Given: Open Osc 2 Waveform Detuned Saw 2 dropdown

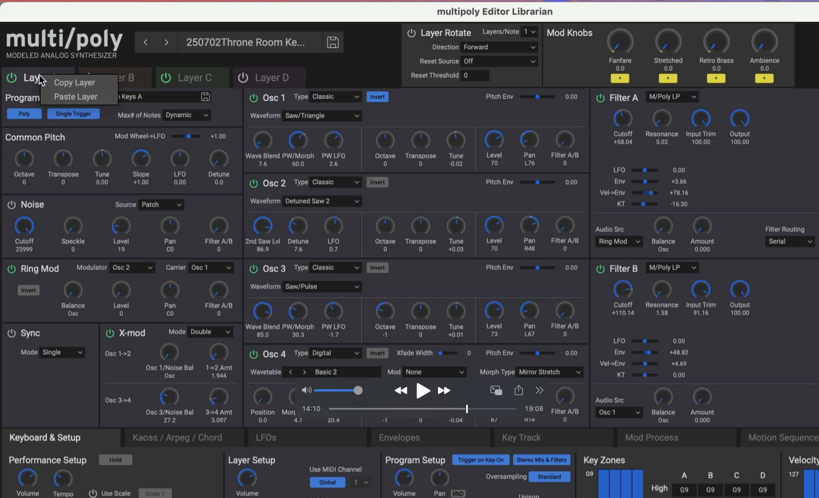Looking at the screenshot, I should click(x=322, y=201).
